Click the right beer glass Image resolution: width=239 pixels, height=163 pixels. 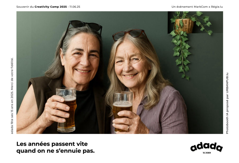[x=122, y=107]
